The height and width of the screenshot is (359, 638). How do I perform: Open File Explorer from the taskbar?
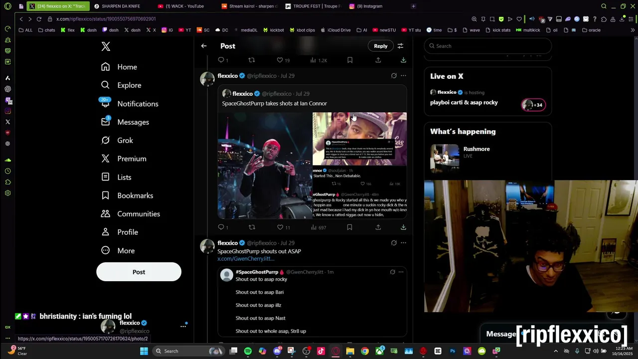tap(350, 351)
